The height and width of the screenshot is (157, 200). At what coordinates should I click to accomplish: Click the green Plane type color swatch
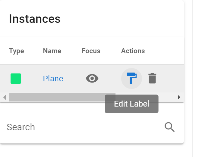point(16,79)
